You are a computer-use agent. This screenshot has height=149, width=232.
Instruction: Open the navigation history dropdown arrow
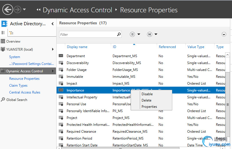[x=24, y=9]
